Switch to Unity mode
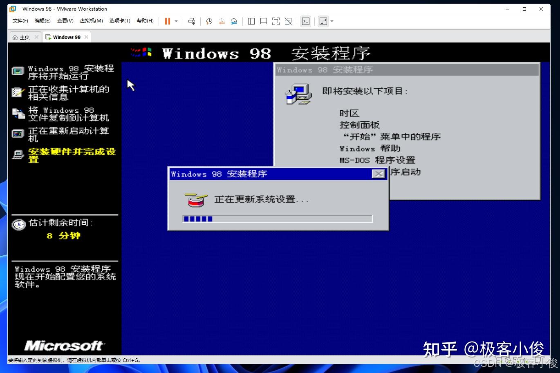 (288, 21)
